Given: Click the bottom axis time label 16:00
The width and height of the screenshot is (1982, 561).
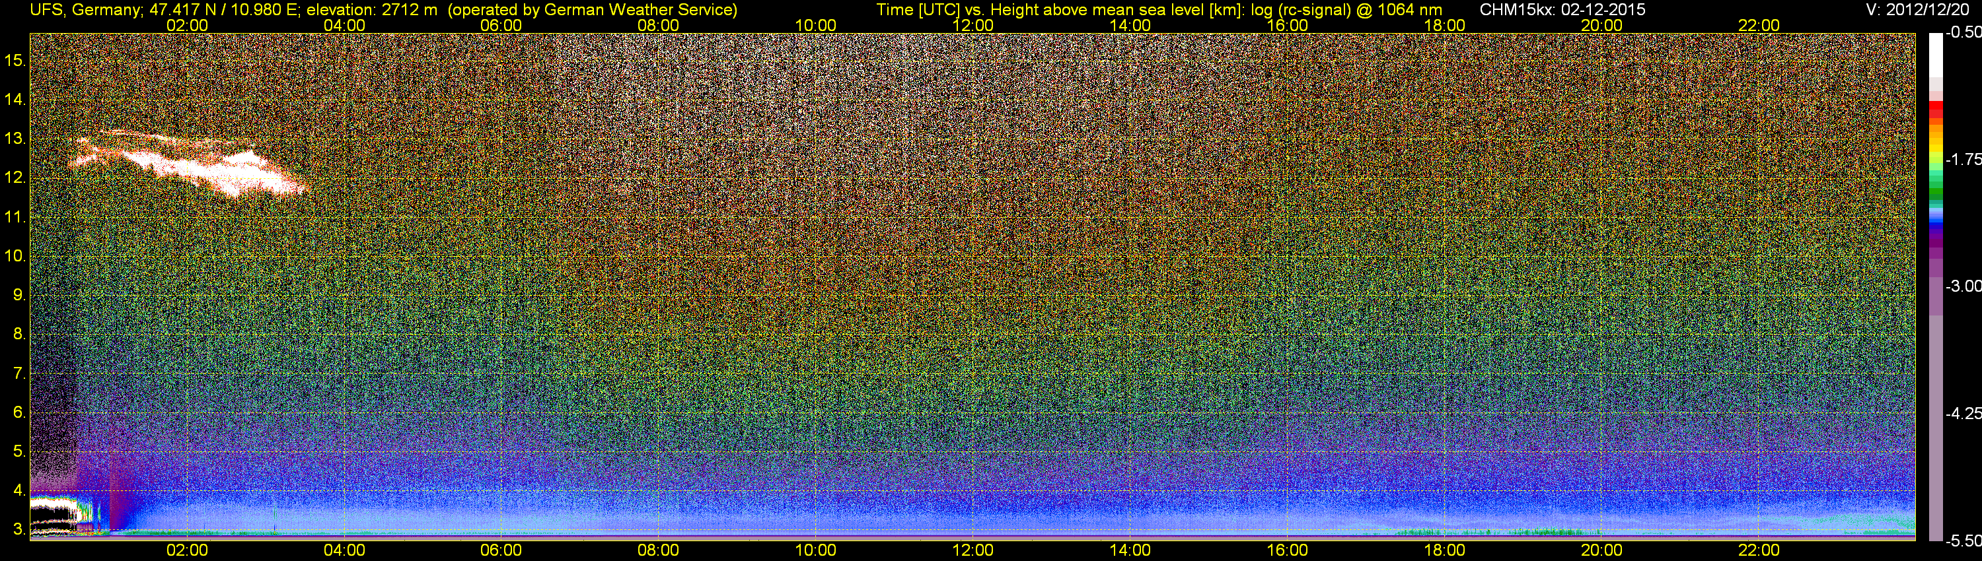Looking at the screenshot, I should pyautogui.click(x=1287, y=550).
